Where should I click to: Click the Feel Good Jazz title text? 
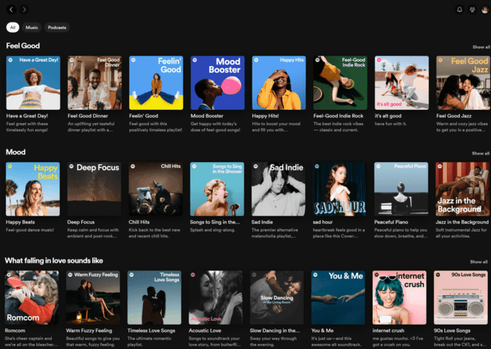[x=454, y=116]
